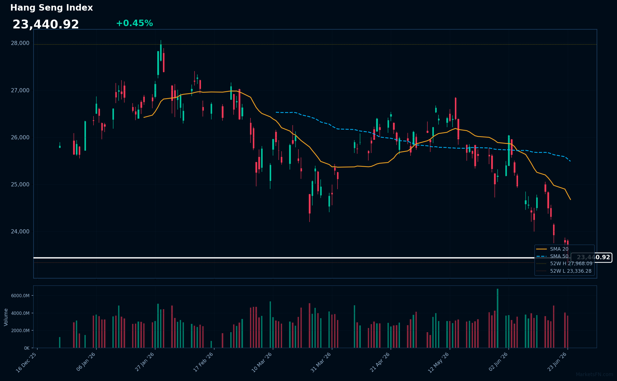Click the 02 Jun '26 date label
Image resolution: width=617 pixels, height=381 pixels.
(499, 362)
